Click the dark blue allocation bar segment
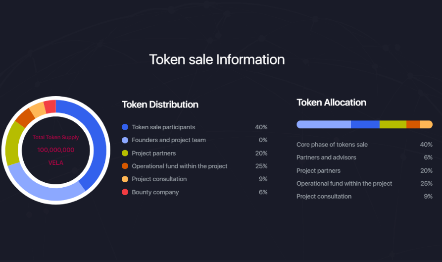Screen dimensions: 442x262 pyautogui.click(x=365, y=124)
